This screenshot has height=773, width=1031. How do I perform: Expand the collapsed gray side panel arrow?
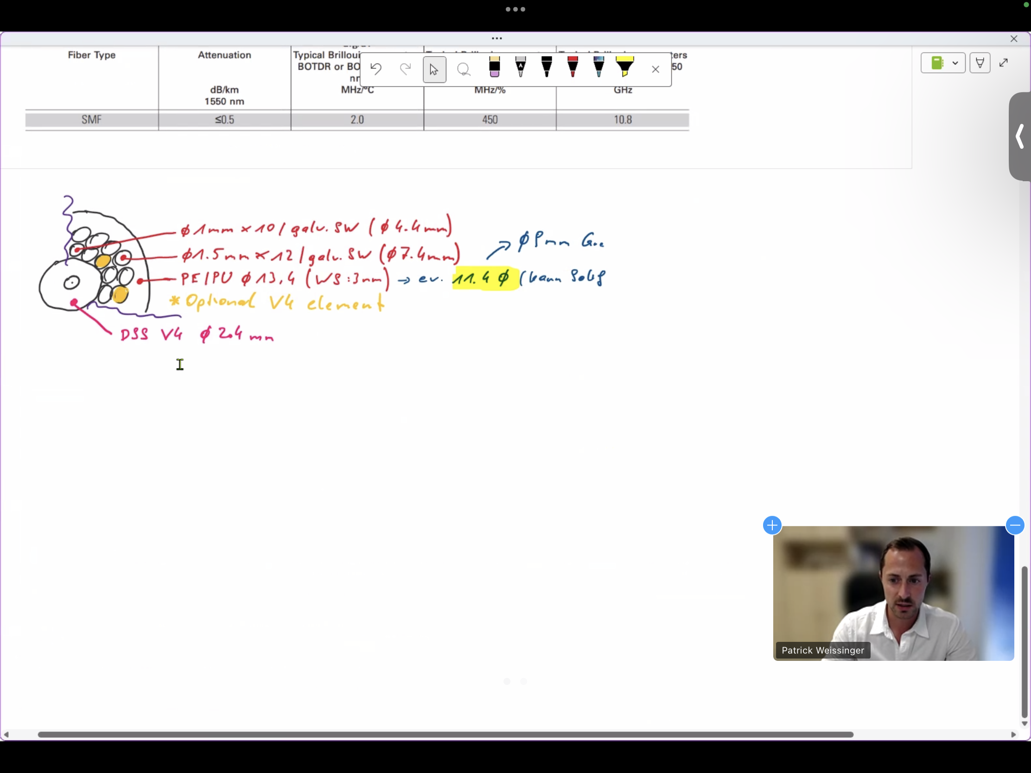(1020, 137)
